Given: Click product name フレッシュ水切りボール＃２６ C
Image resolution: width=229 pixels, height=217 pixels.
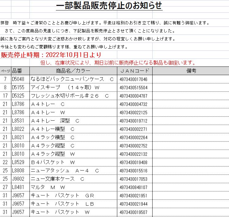Looking at the screenshot, I should coord(70,96).
